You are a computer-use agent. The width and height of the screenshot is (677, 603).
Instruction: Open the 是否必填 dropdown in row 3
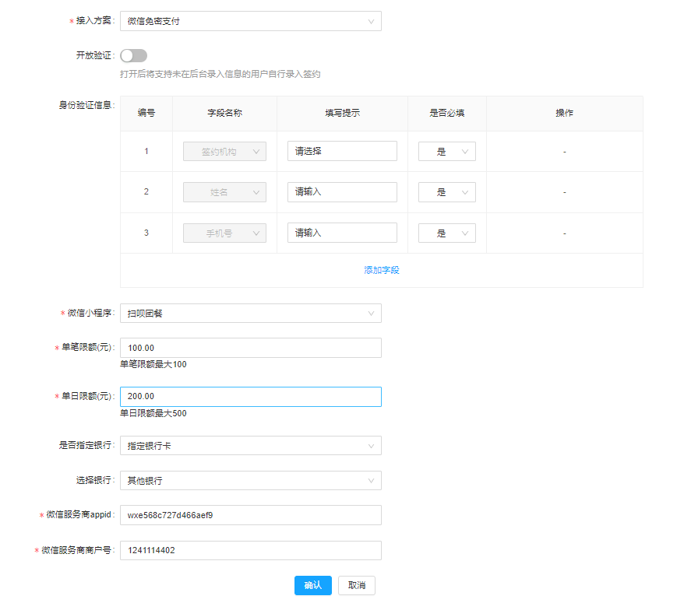click(x=447, y=233)
